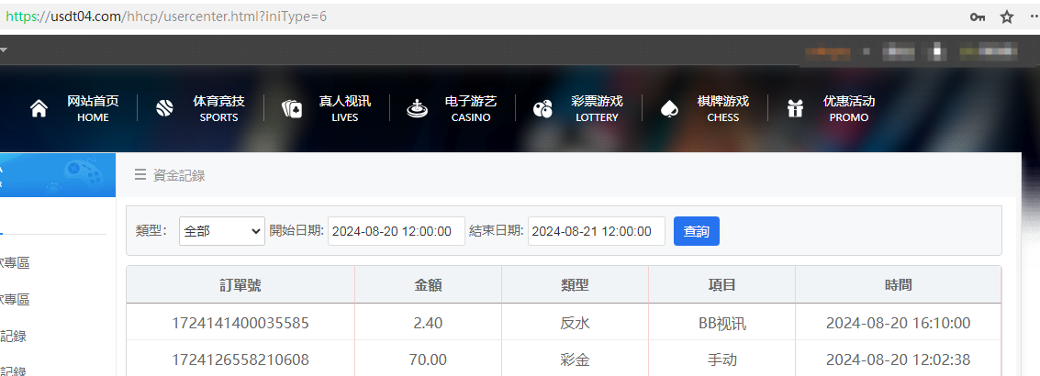The width and height of the screenshot is (1040, 376).
Task: Toggle the hamburger menu beside 資金記錄
Action: point(140,175)
